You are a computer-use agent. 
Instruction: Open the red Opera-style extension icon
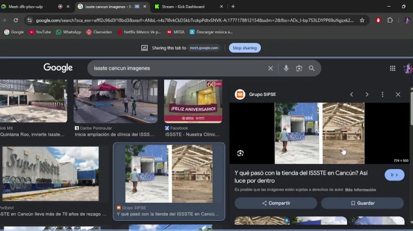coord(378,20)
